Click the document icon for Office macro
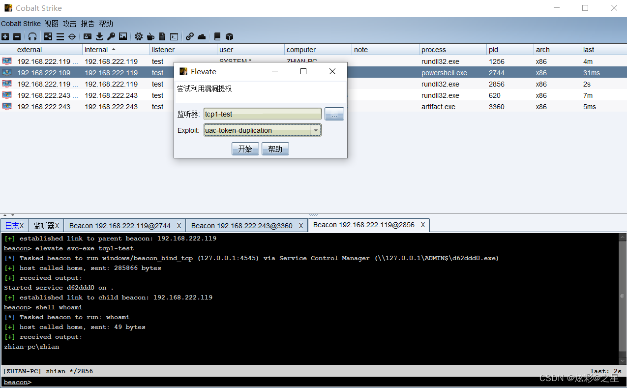 pos(162,36)
